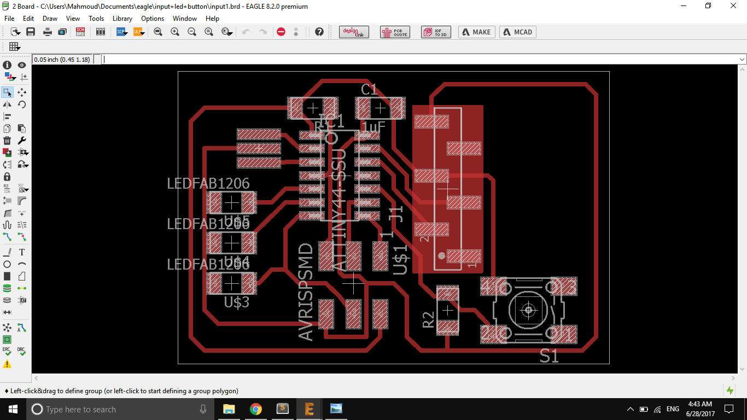Screen dimensions: 747x420
Task: Click the IDF to 3D button
Action: pyautogui.click(x=436, y=32)
